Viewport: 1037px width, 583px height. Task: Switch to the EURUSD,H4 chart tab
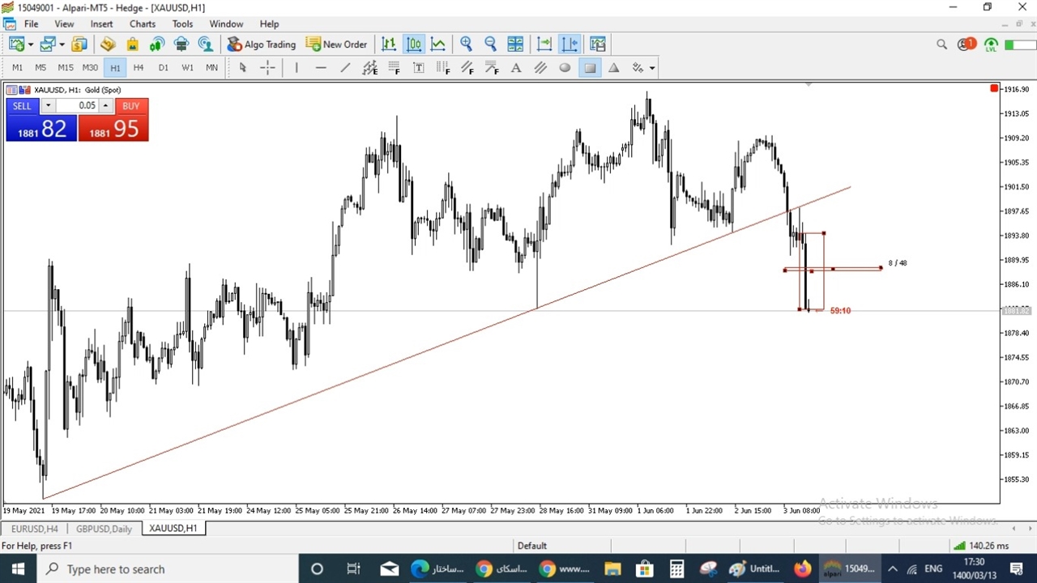pyautogui.click(x=34, y=529)
